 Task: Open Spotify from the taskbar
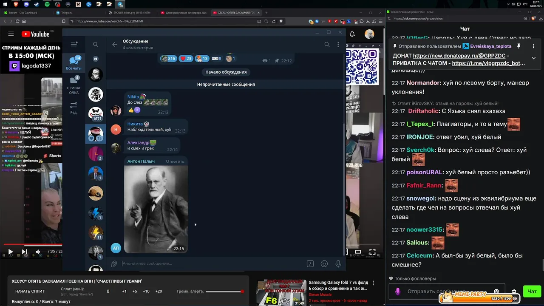[47, 4]
